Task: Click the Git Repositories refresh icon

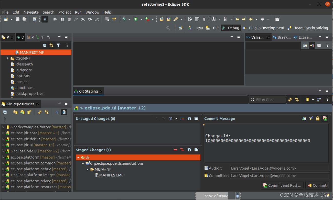Action: (39, 112)
